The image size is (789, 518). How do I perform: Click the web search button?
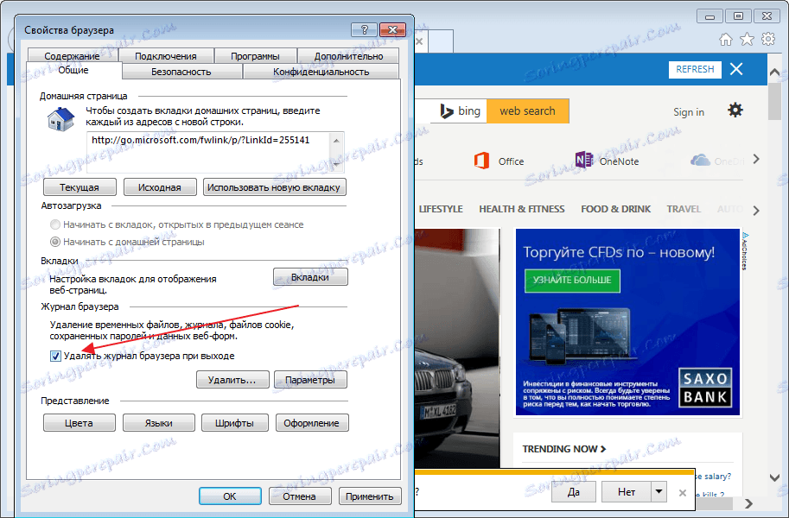528,111
